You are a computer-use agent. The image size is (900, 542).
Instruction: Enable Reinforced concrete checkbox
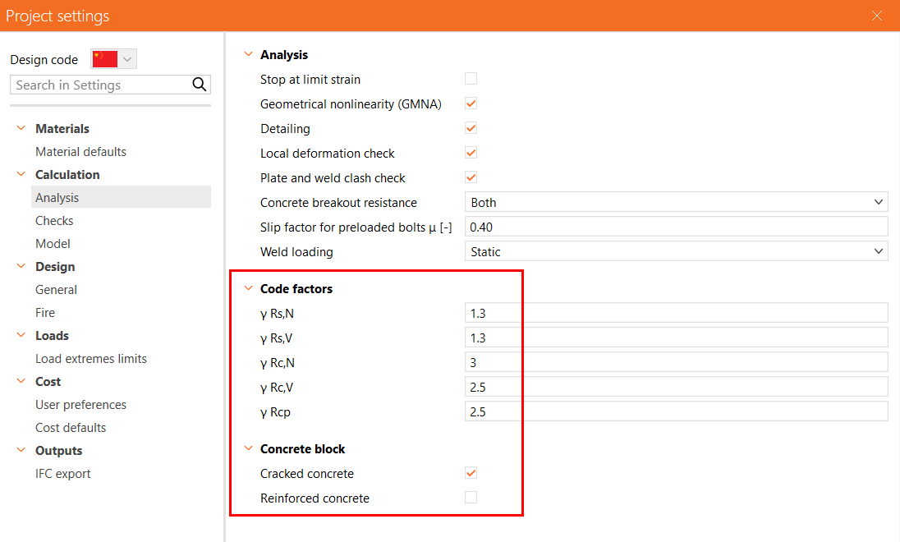[x=471, y=498]
